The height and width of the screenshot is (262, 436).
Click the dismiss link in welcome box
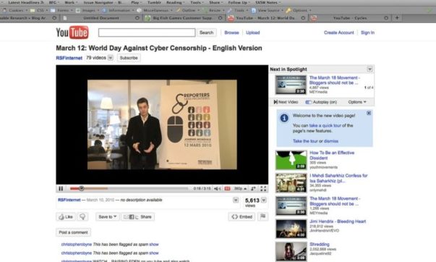(331, 141)
